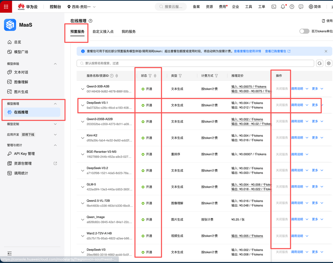Image resolution: width=333 pixels, height=263 pixels.
Task: Open 更多 dropdown for DeepSeek-V3.2
Action: click(x=317, y=170)
